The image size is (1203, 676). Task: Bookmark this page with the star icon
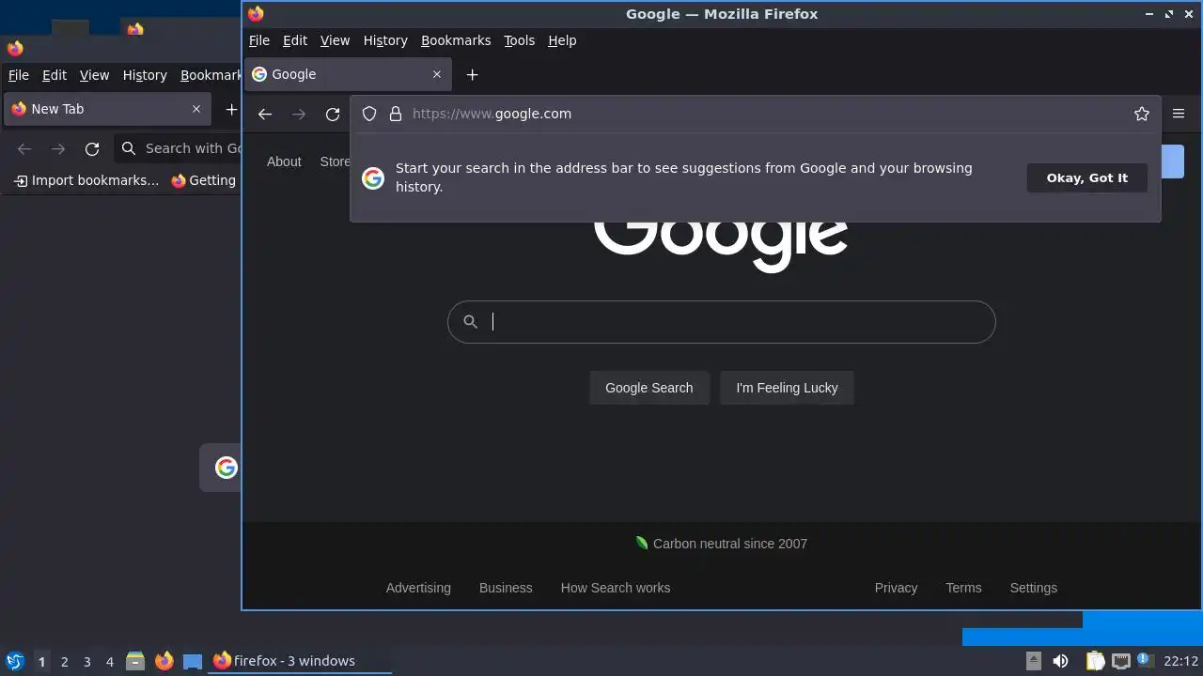pos(1142,114)
